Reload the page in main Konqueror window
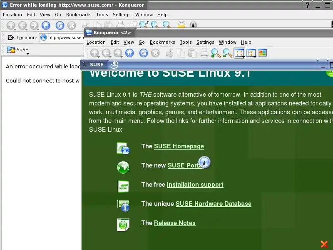The image size is (333, 250). 60,25
